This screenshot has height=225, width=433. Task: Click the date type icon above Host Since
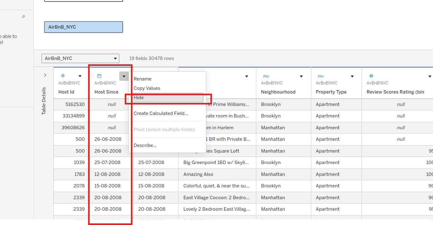coord(99,76)
